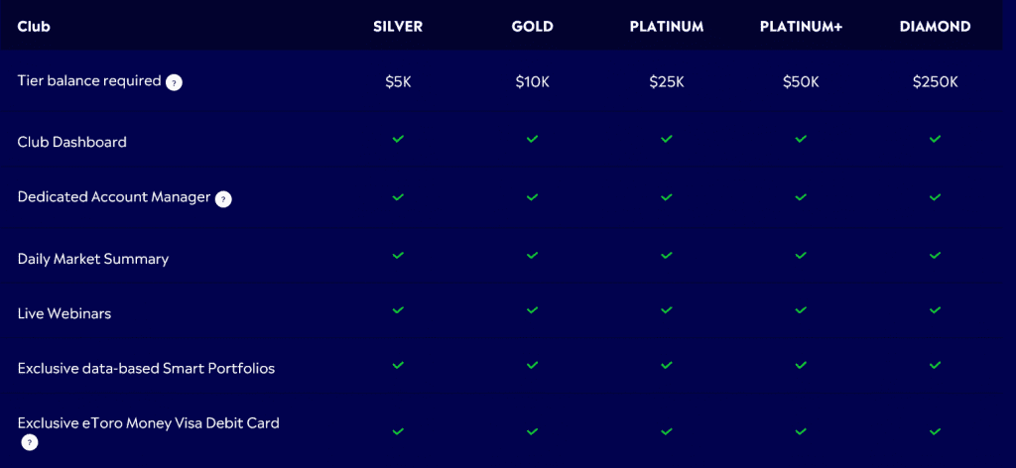Click Diamond checkmark for Club Dashboard

point(935,139)
